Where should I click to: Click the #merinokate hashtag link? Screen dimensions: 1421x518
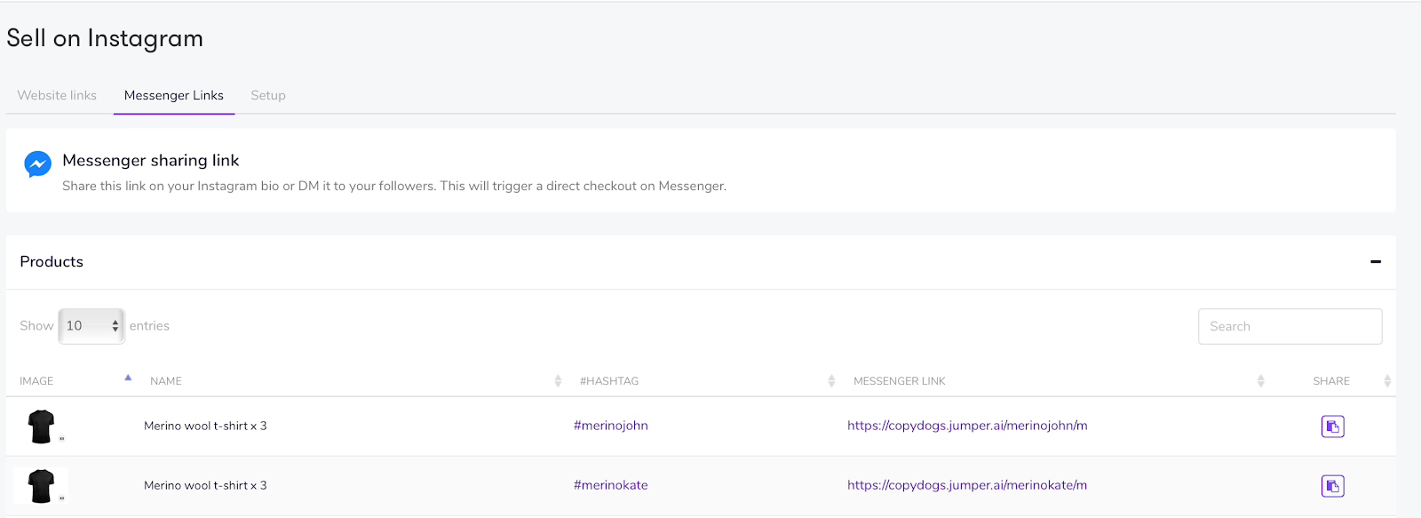tap(611, 485)
